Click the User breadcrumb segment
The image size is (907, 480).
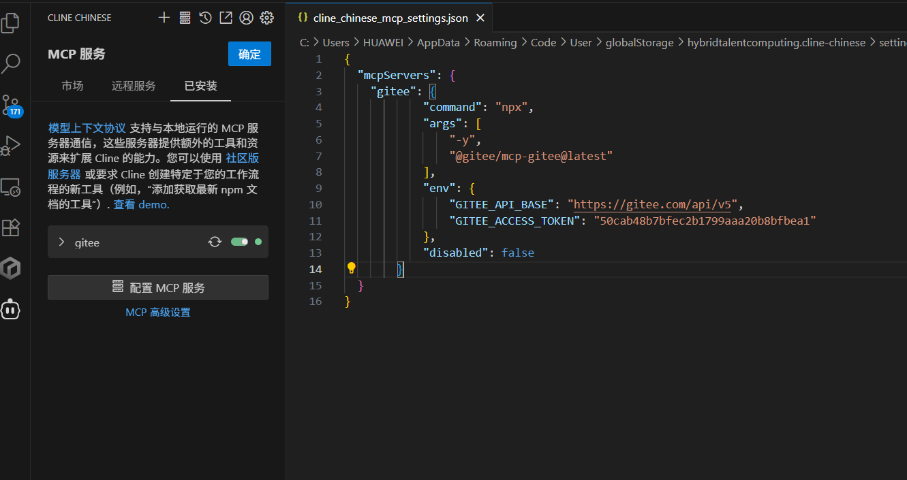pos(581,42)
